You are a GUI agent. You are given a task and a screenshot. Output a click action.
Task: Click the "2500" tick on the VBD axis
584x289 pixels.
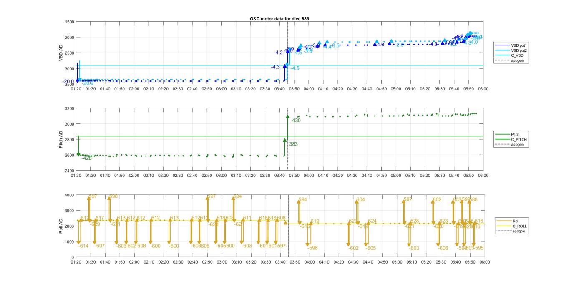coord(70,53)
